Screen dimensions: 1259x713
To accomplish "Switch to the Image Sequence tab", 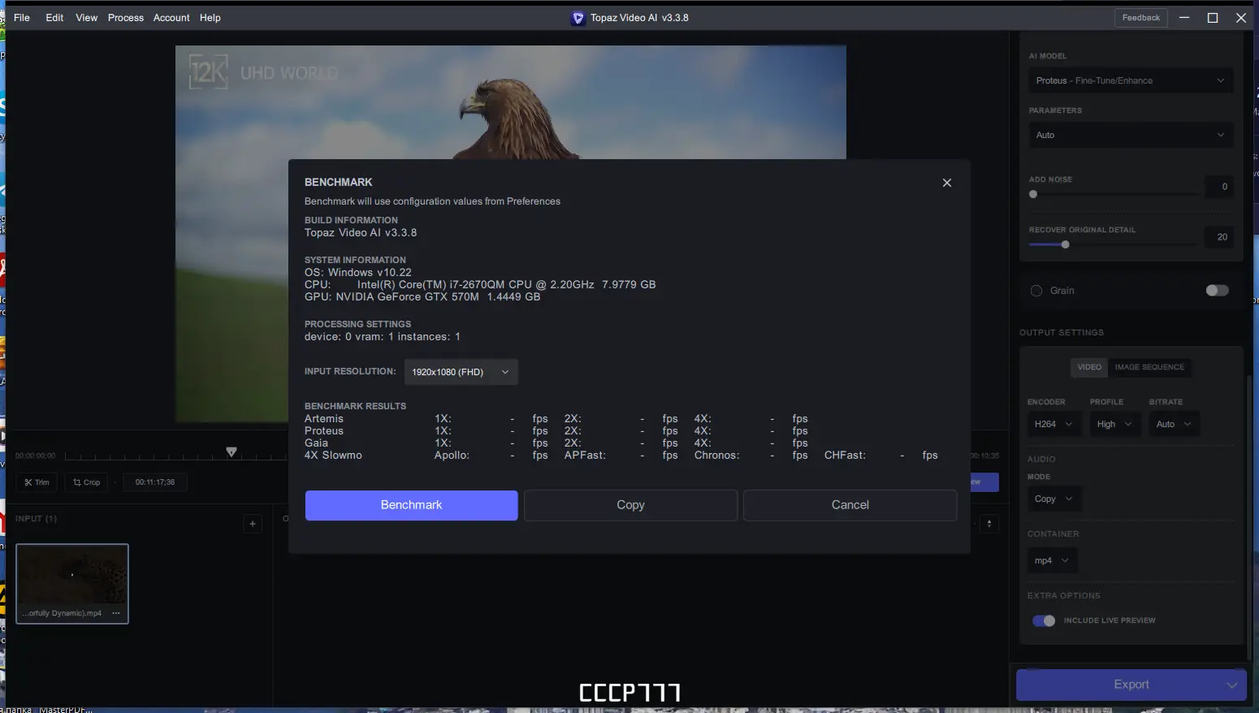I will click(x=1149, y=367).
